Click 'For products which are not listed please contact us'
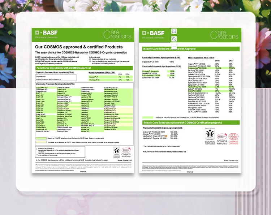This screenshot has height=215, width=271. pyautogui.click(x=164, y=151)
